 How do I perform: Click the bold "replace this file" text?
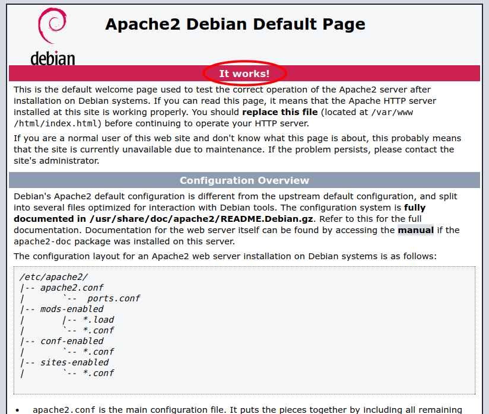(280, 112)
